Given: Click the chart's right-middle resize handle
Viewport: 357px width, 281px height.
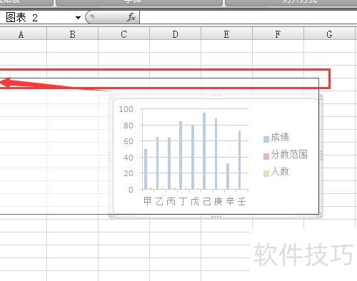Looking at the screenshot, I should click(321, 155).
